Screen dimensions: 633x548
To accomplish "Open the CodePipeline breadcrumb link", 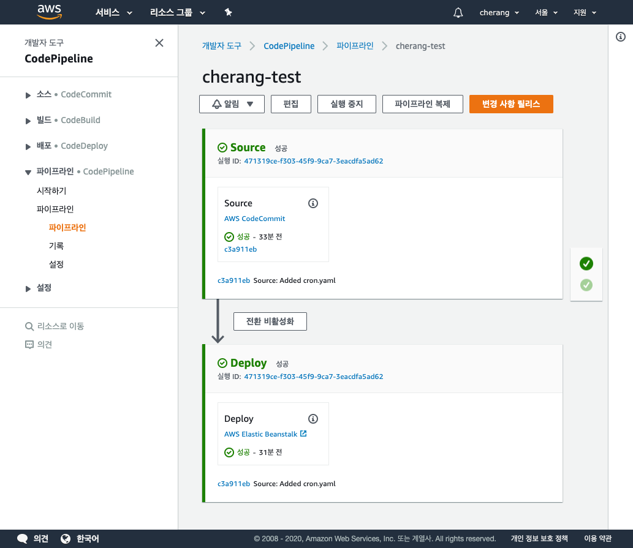I will [289, 46].
